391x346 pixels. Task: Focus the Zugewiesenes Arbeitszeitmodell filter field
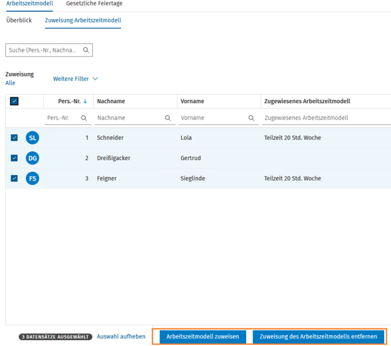327,118
